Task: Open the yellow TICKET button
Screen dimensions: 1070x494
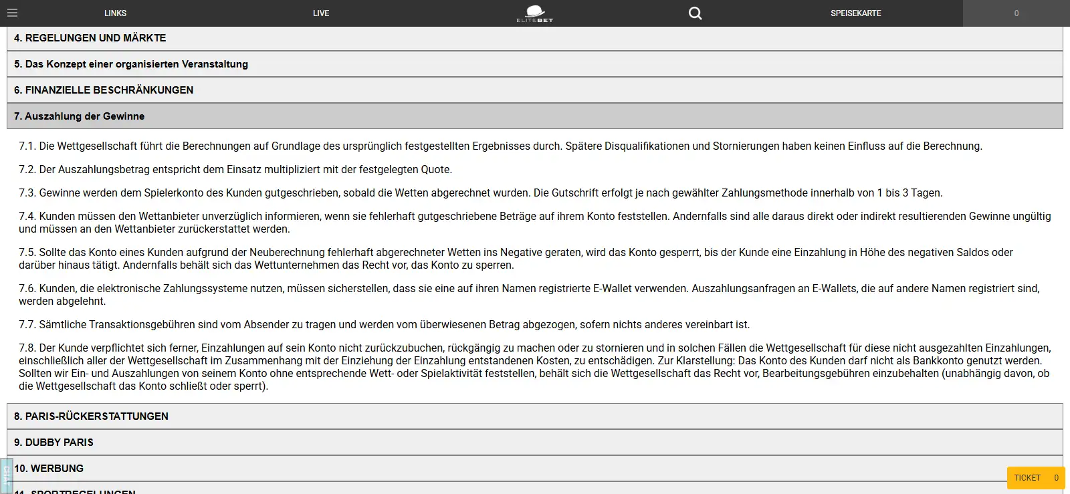Action: (1036, 478)
